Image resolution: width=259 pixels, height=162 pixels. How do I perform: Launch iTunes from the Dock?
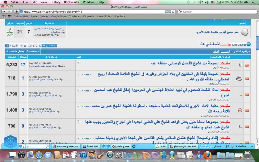coord(83,155)
